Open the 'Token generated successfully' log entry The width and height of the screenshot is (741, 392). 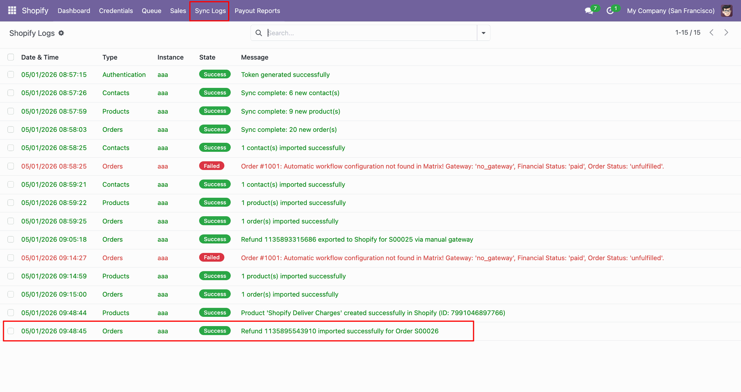click(x=285, y=74)
